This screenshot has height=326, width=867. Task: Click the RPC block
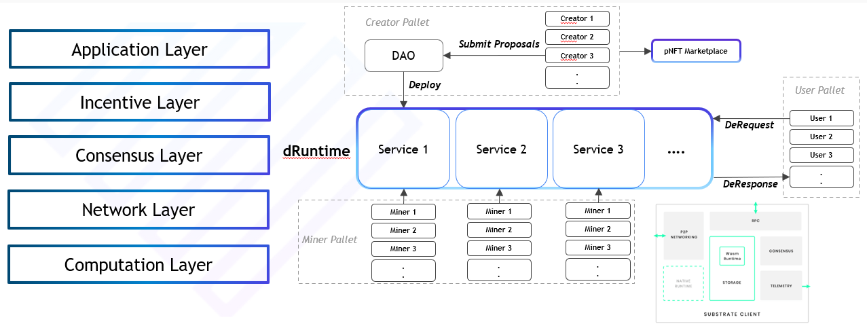[x=756, y=221]
